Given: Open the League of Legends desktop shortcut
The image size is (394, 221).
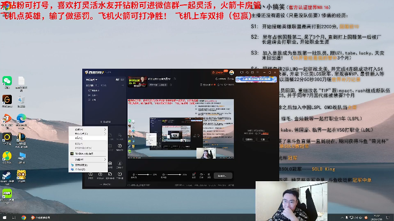Looking at the screenshot, I should coord(21,140).
